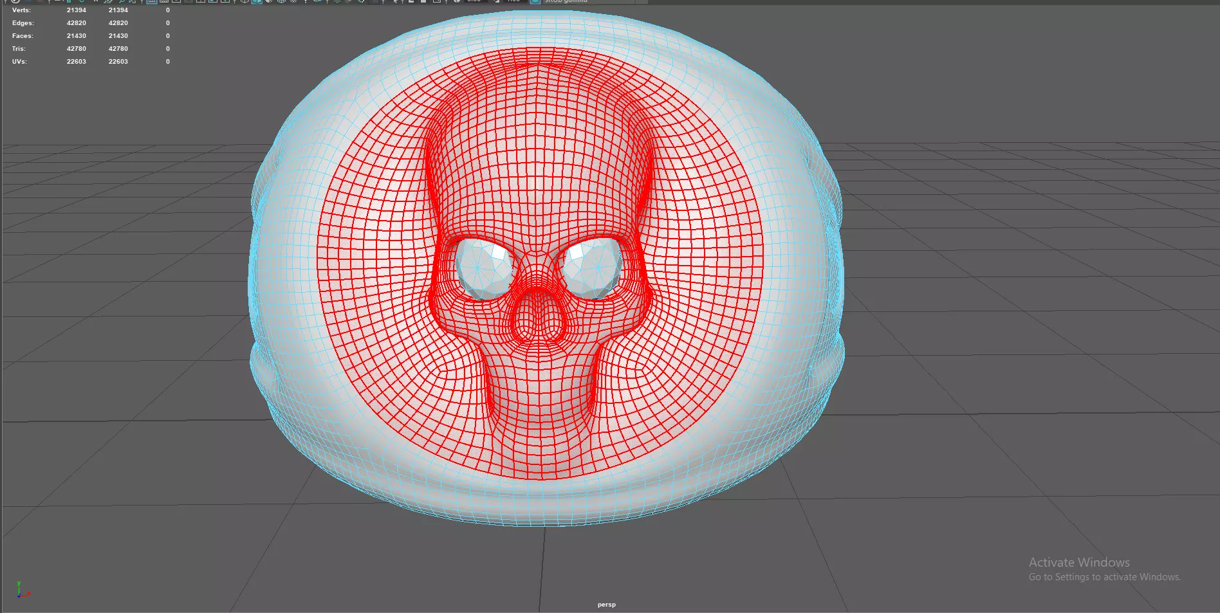The image size is (1220, 613).
Task: Select the skull's right eyeball mesh
Action: click(x=592, y=268)
